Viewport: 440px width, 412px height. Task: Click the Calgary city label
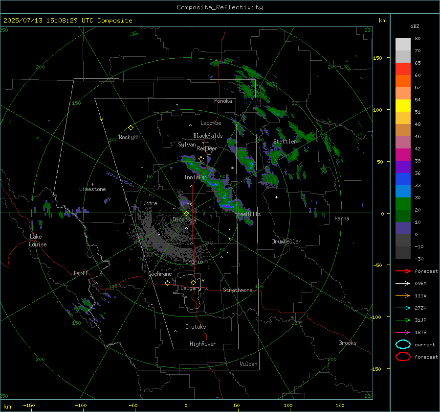[191, 288]
